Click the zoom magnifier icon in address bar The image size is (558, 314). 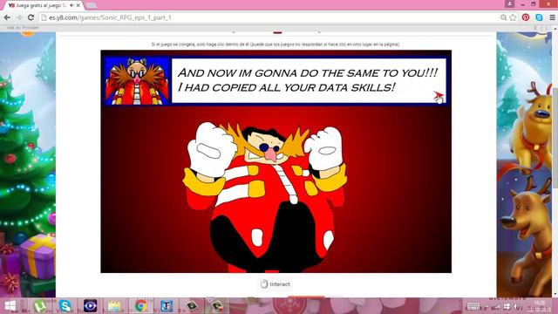(x=503, y=17)
